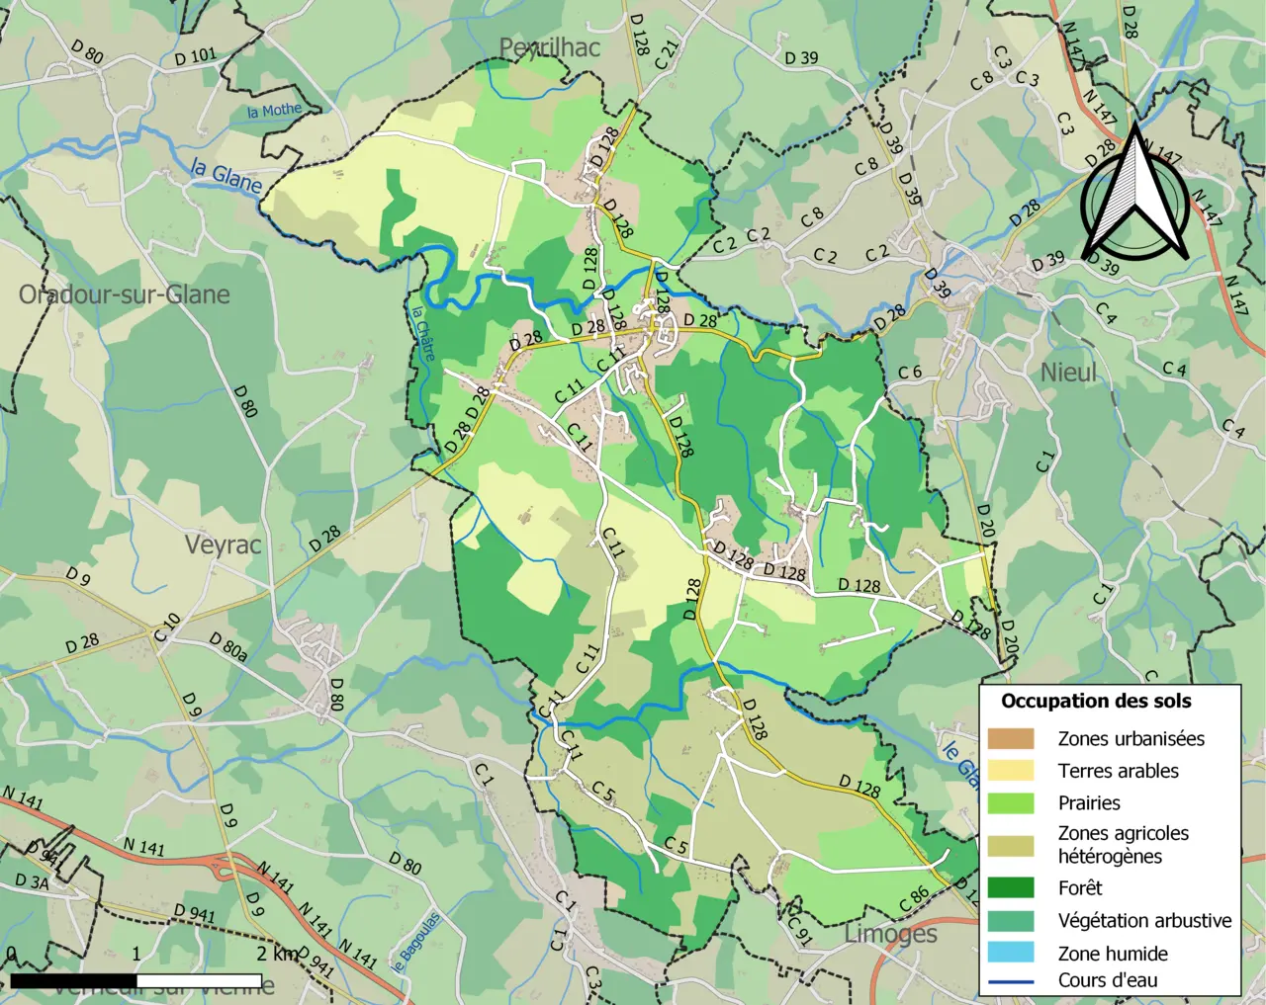Click the 'la Mothe' stream label

click(274, 111)
